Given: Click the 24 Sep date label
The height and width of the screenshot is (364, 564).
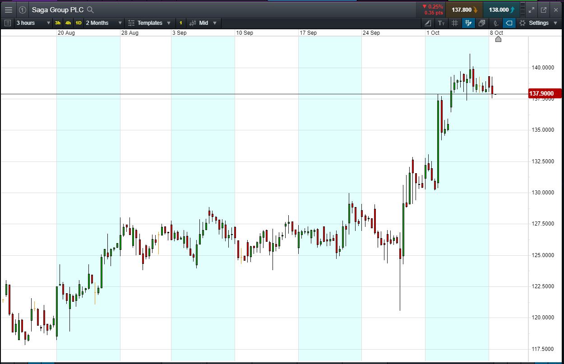Looking at the screenshot, I should pos(371,32).
